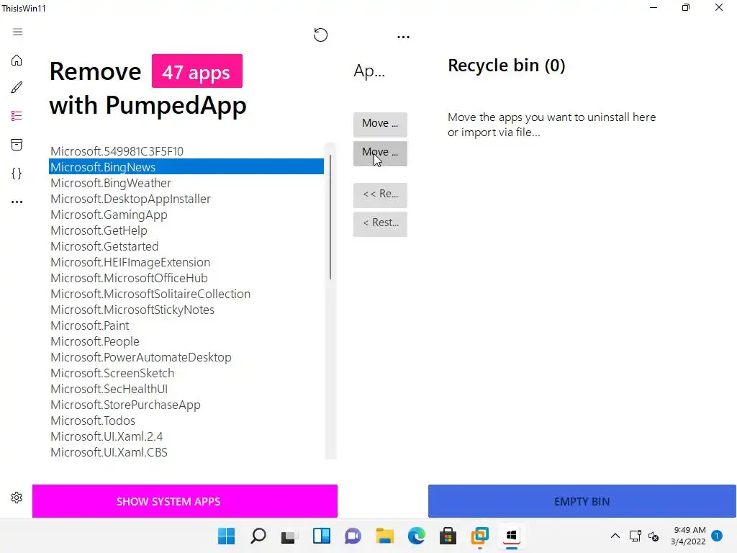
Task: Open Task View on taskbar
Action: [289, 536]
